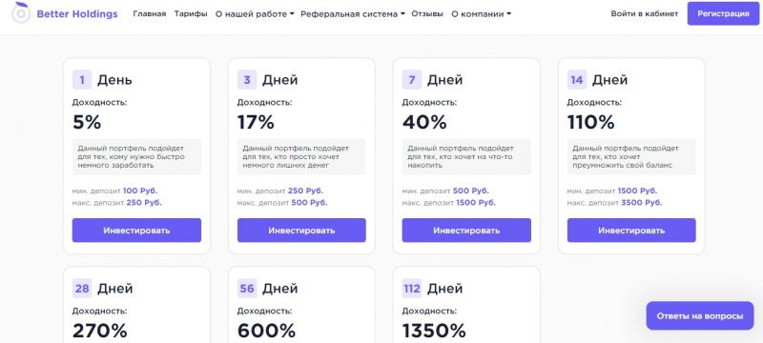Expand the 'О компании' dropdown
763x343 pixels.
[482, 14]
